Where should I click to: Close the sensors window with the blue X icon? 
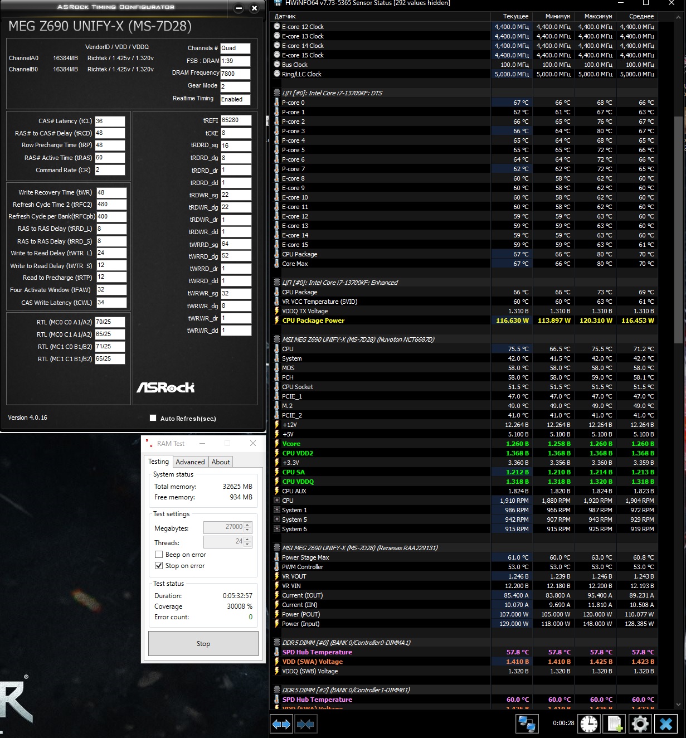666,724
